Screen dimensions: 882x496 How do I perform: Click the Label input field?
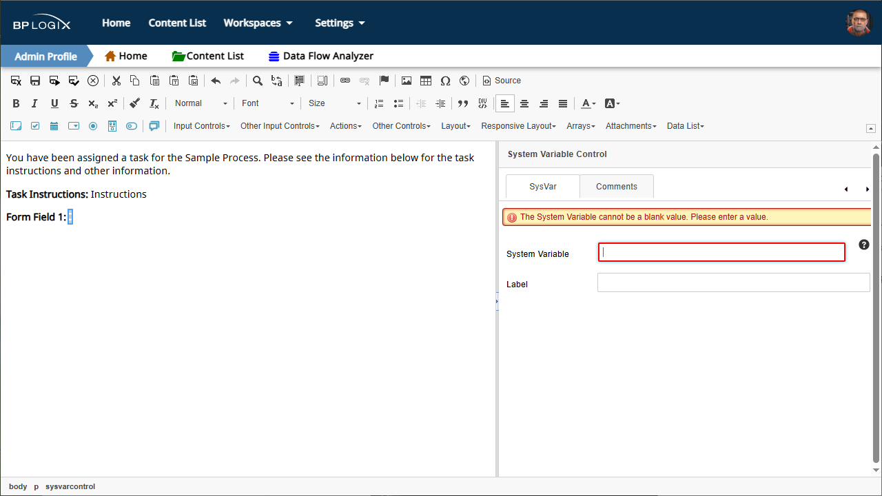[x=734, y=282]
